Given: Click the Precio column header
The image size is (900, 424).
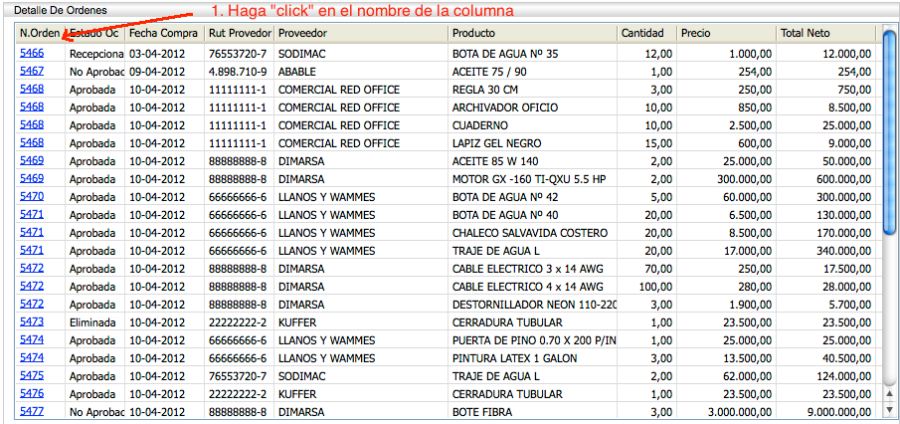Looking at the screenshot, I should tap(726, 33).
